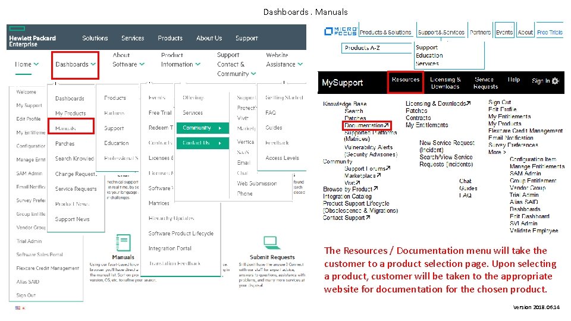Image resolution: width=571 pixels, height=321 pixels.
Task: Click Support Forums link under Community
Action: [368, 168]
